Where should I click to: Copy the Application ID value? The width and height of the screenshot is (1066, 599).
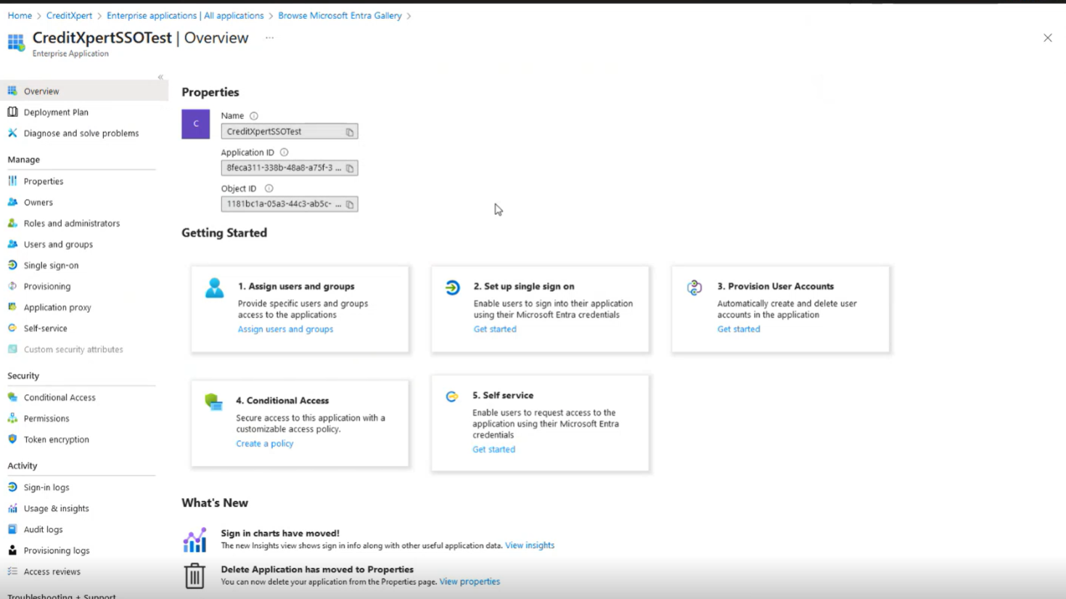tap(350, 168)
